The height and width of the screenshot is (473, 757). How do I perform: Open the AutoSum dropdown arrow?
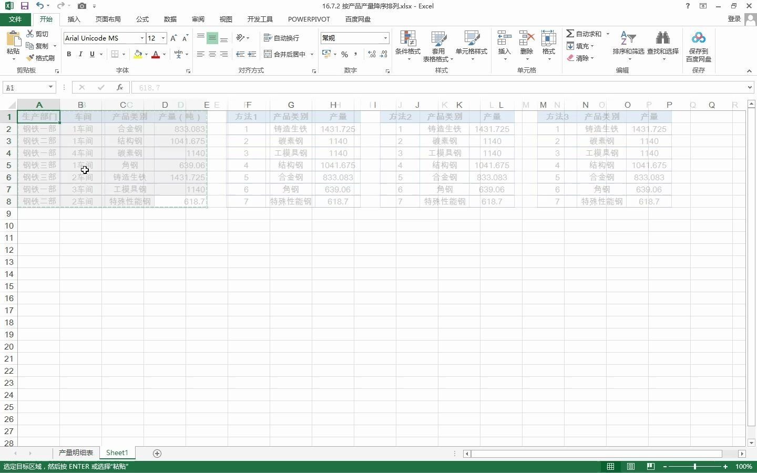pyautogui.click(x=608, y=34)
